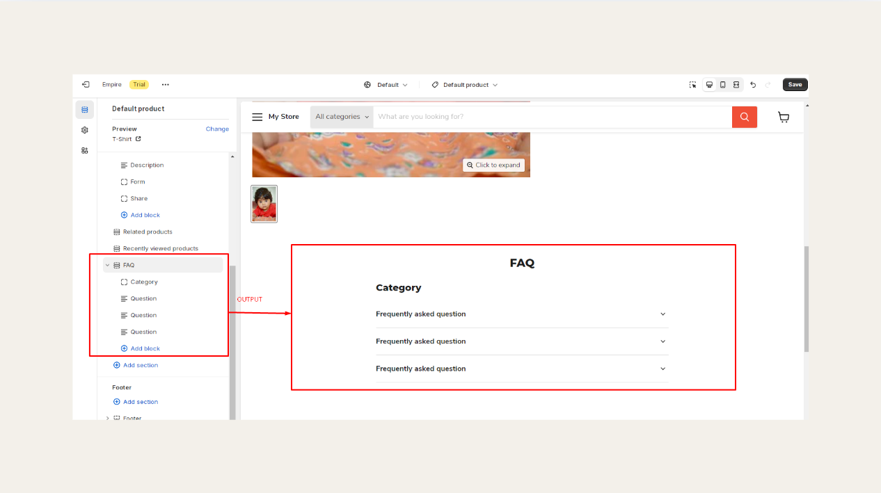Open the Default market dropdown
The height and width of the screenshot is (493, 881).
tap(386, 85)
